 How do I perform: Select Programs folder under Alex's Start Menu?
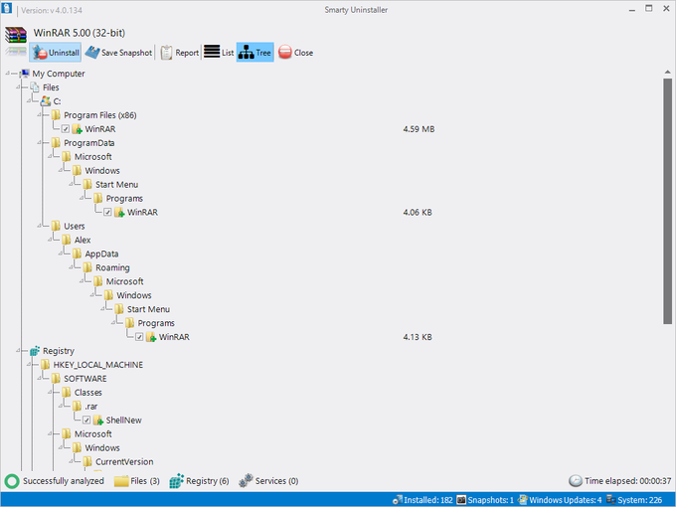156,323
